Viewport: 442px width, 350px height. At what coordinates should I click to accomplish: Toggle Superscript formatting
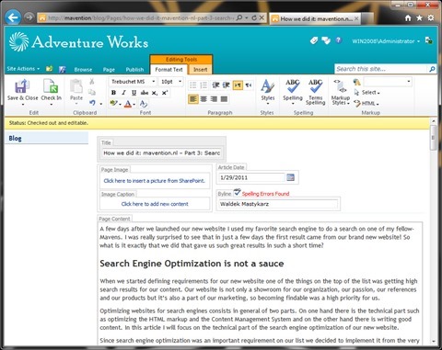165,93
